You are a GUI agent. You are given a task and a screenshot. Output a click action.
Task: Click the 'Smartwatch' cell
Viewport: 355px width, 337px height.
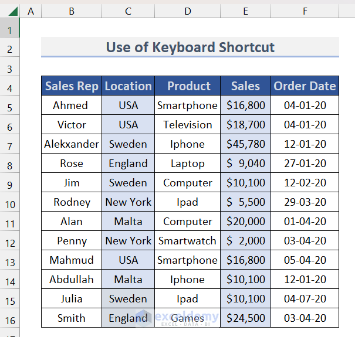[188, 241]
